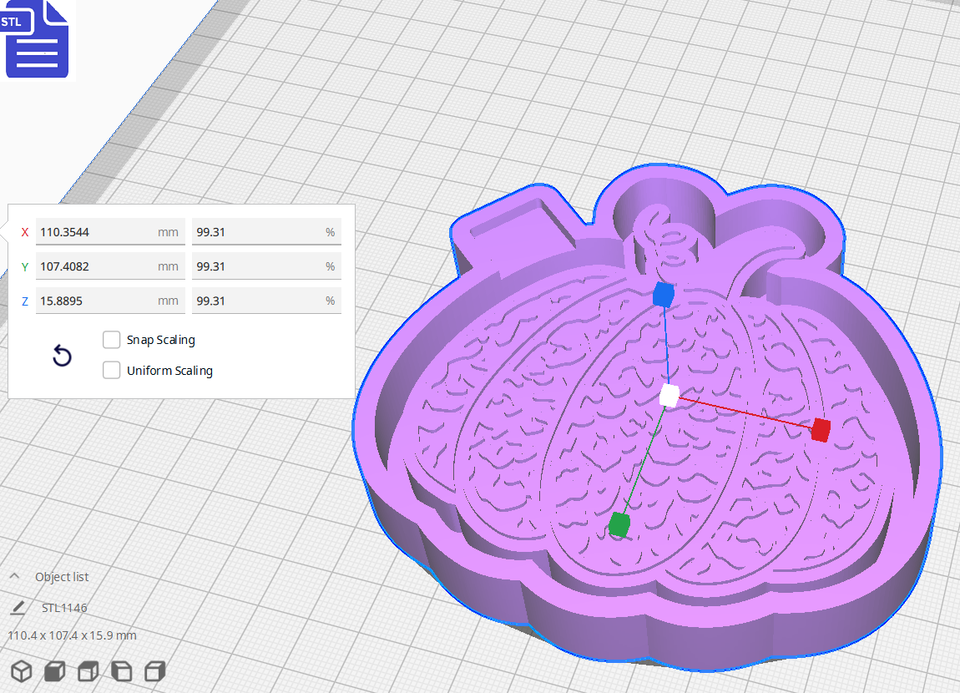
Task: Click the Z axis percentage field
Action: [x=266, y=300]
